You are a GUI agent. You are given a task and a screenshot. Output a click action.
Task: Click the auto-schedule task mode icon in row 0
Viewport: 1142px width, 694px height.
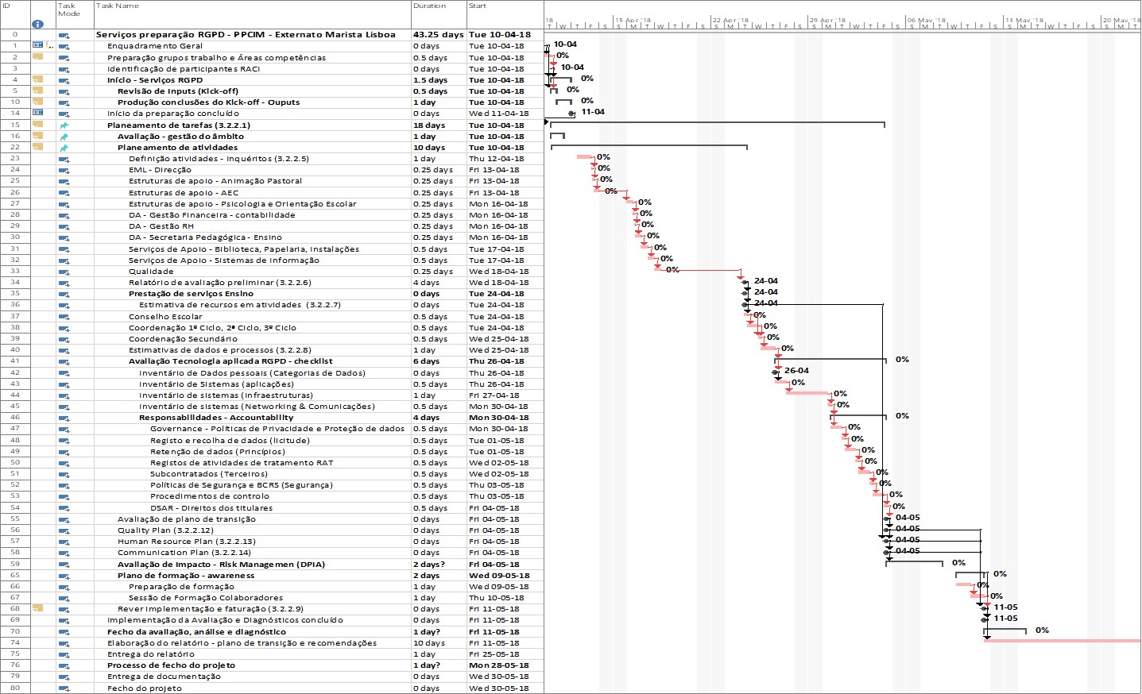(x=64, y=35)
